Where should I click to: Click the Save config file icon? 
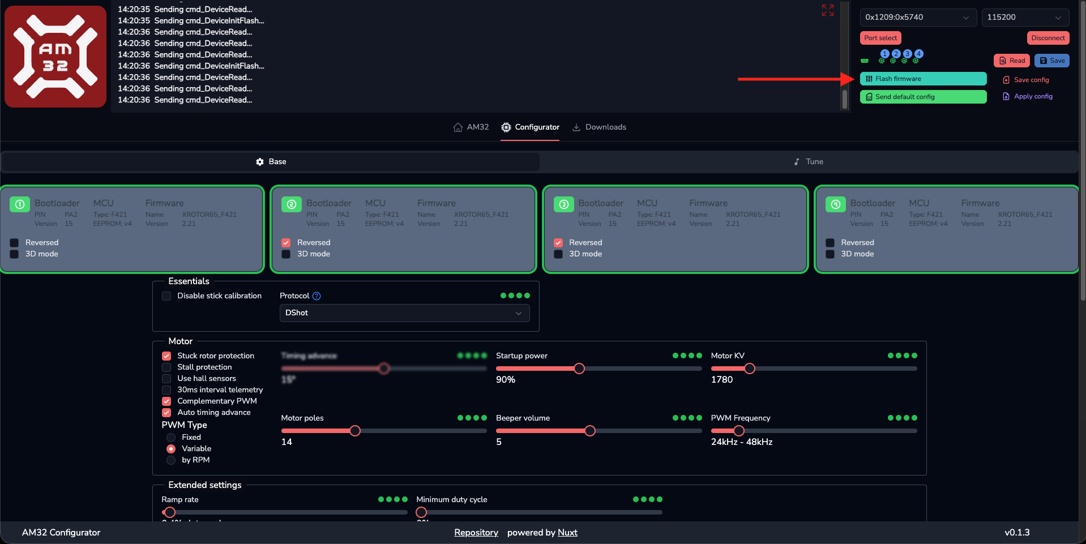[1006, 80]
